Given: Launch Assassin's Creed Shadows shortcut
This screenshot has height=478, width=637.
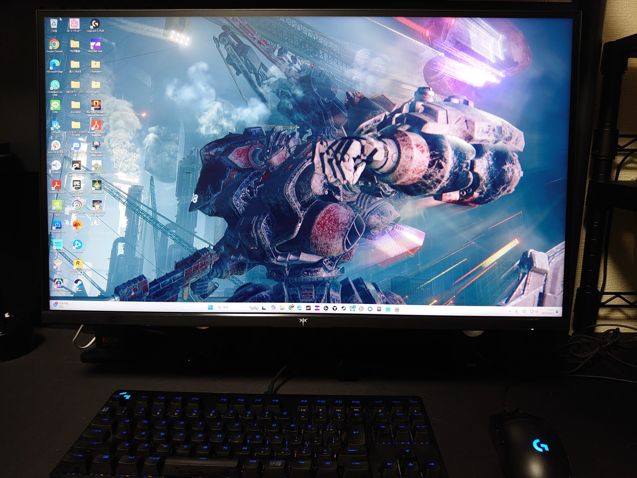Looking at the screenshot, I should 96,128.
